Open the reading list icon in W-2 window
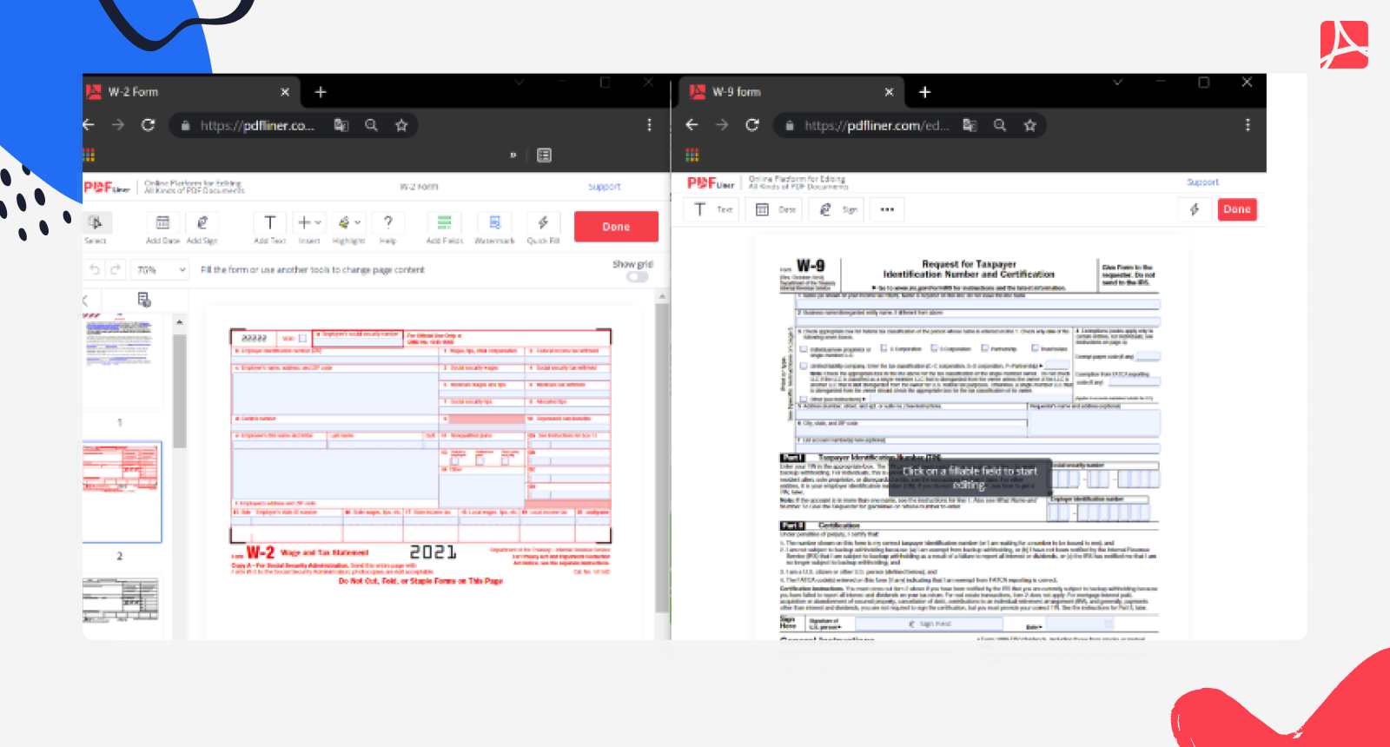Viewport: 1390px width, 747px height. point(545,155)
